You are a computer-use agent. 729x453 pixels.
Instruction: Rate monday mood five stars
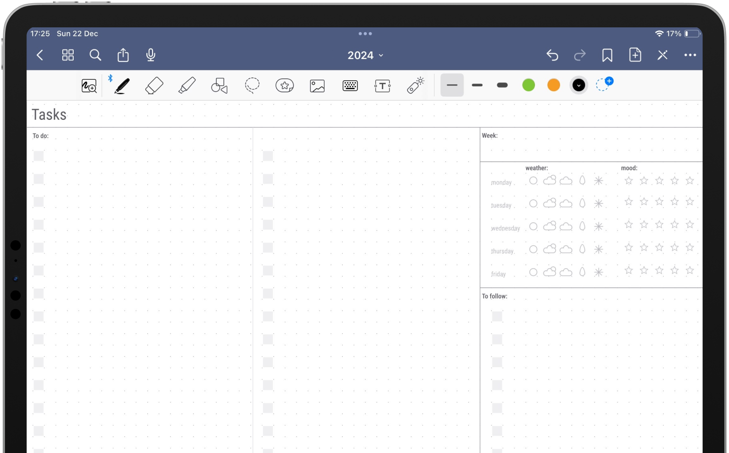pos(690,180)
